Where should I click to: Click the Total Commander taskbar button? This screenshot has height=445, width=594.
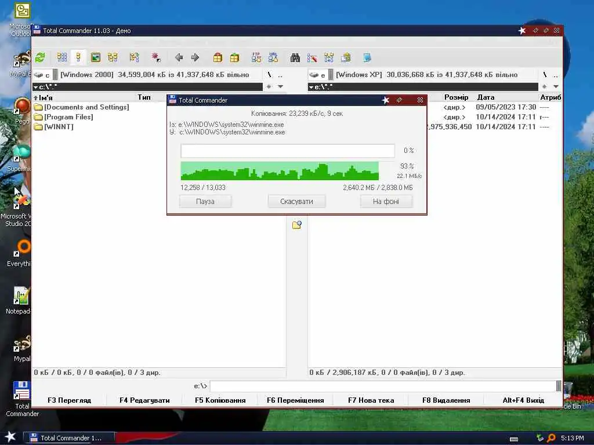pyautogui.click(x=68, y=438)
